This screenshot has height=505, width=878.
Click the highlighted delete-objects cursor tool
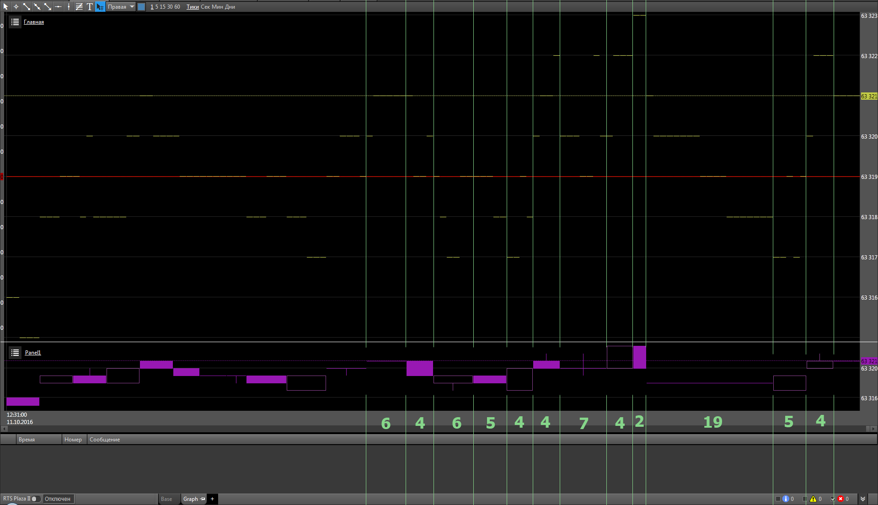(100, 6)
